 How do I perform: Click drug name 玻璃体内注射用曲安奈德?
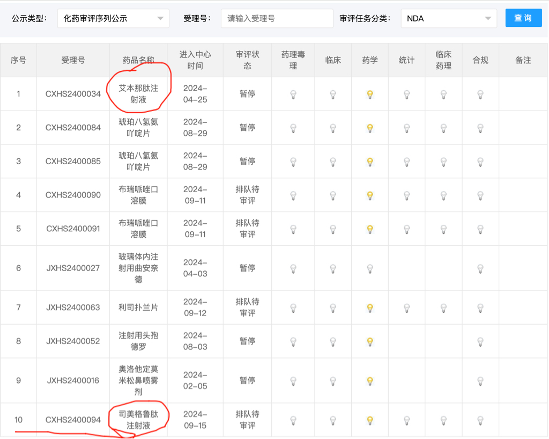tap(138, 268)
